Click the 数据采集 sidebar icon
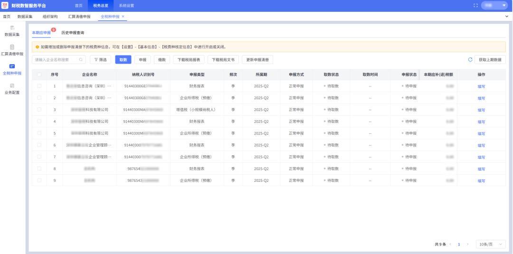Viewport: 513px width, 254px height. point(12,28)
